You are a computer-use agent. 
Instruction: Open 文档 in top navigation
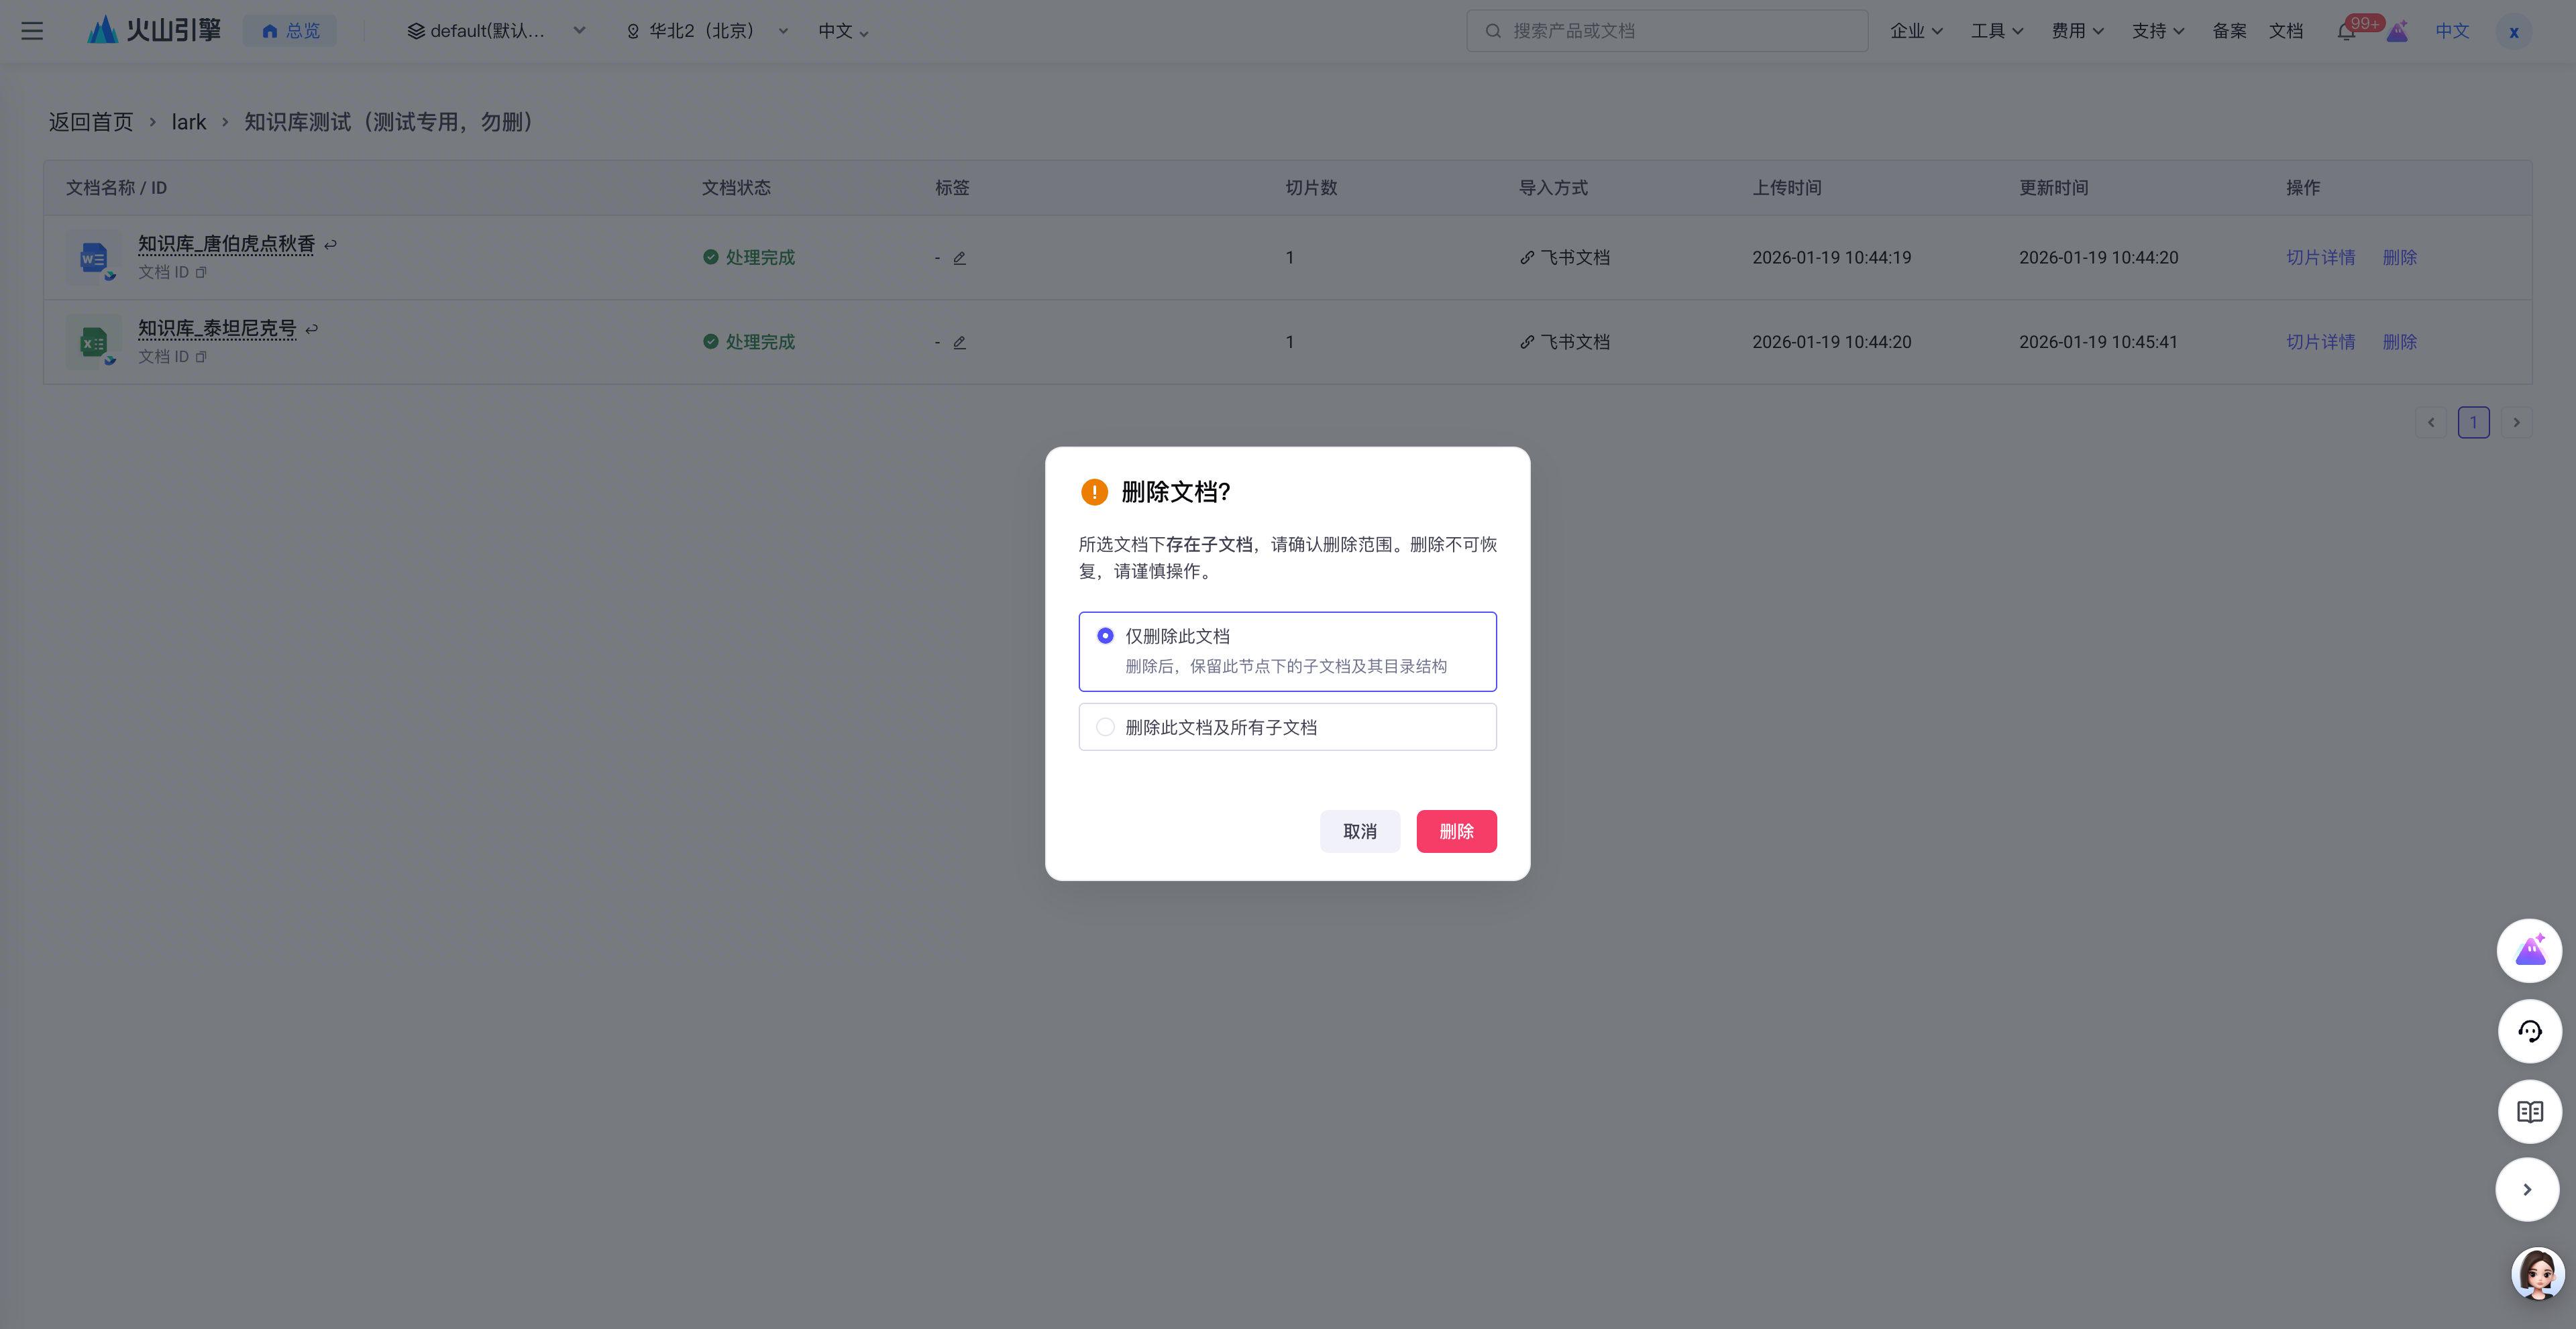pyautogui.click(x=2286, y=31)
